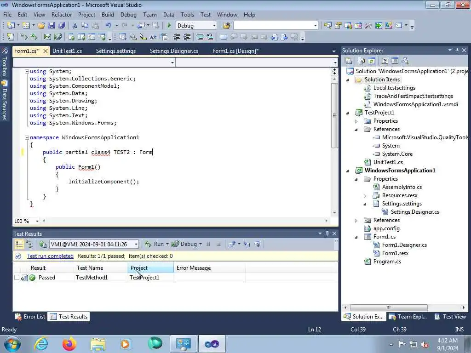Click the Increase Indent icon
The height and width of the screenshot is (353, 471).
[x=187, y=37]
